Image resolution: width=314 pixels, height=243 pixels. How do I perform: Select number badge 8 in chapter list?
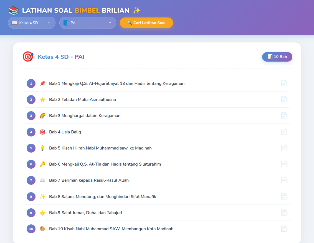[31, 196]
